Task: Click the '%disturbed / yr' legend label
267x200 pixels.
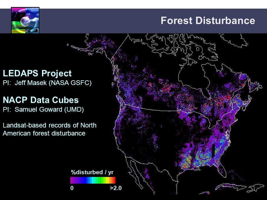Action: pos(92,172)
